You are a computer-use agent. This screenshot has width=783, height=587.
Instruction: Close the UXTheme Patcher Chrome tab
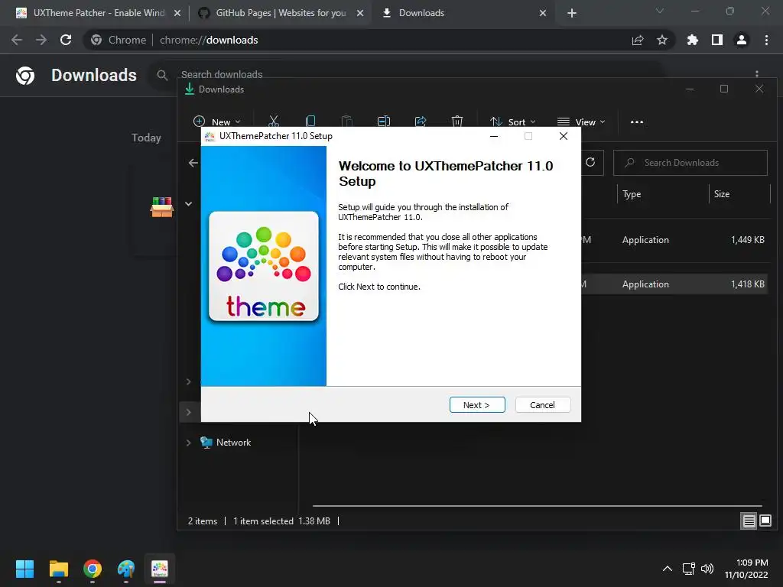tap(177, 14)
